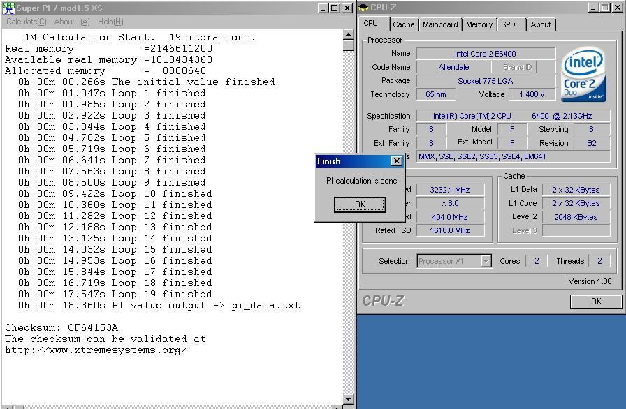Viewport: 626px width, 409px height.
Task: Click the Instructions field MMX, SSE list
Action: click(513, 156)
